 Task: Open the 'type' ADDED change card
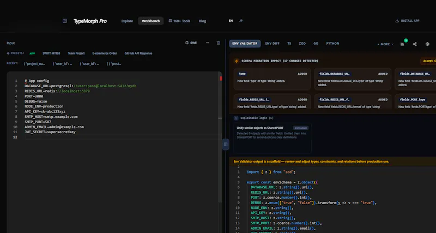pos(272,79)
